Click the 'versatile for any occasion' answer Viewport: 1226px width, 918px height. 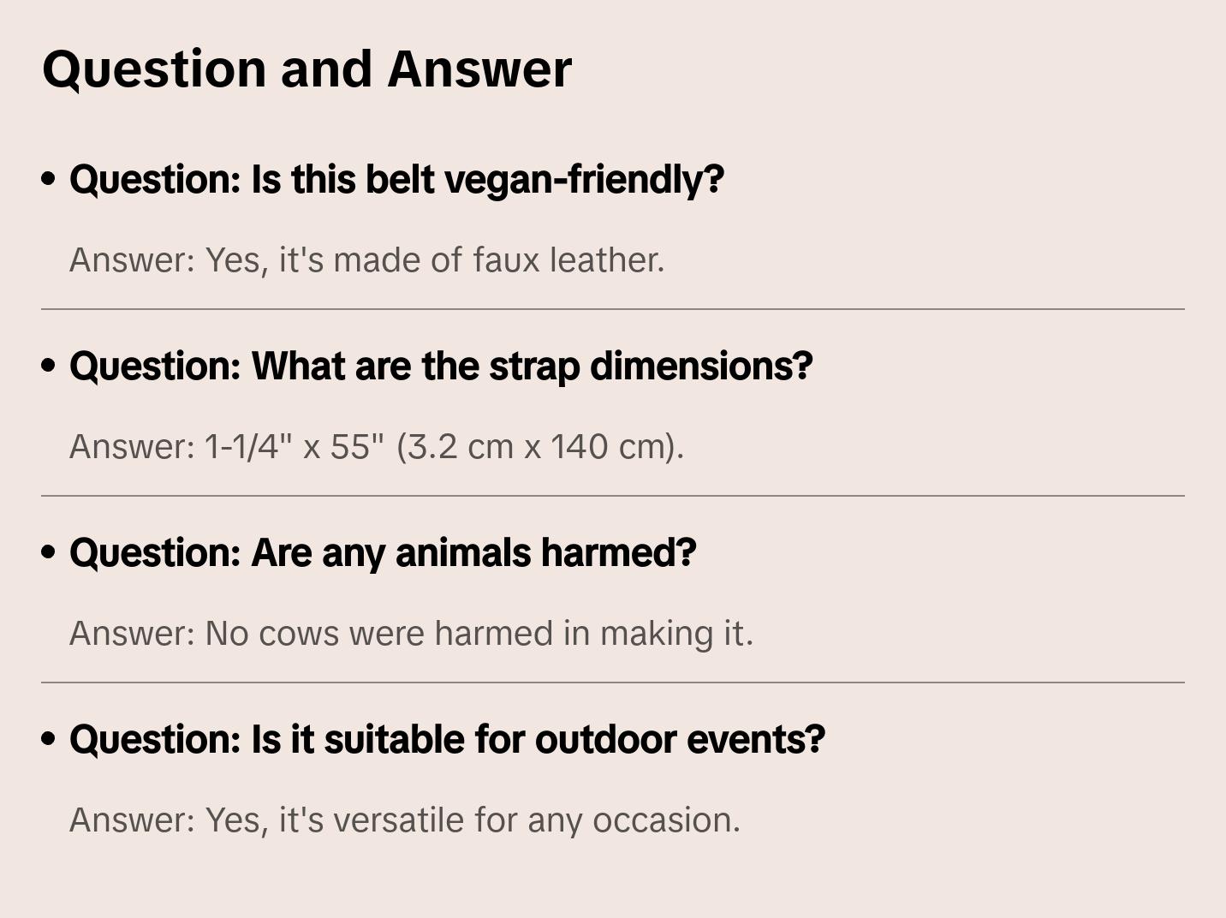pos(404,820)
